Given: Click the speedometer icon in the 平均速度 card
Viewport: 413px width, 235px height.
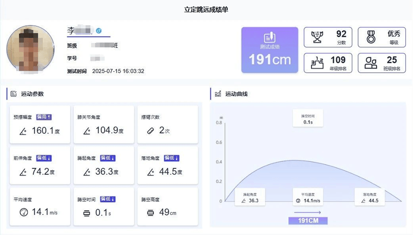Looking at the screenshot, I should tap(24, 212).
